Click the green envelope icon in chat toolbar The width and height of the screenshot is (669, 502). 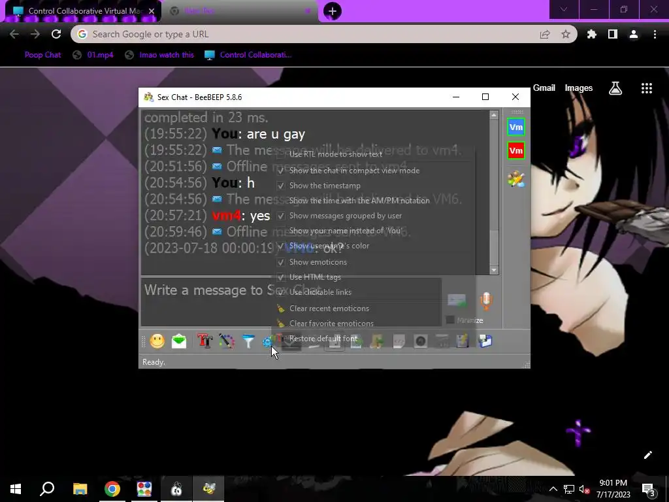(179, 341)
